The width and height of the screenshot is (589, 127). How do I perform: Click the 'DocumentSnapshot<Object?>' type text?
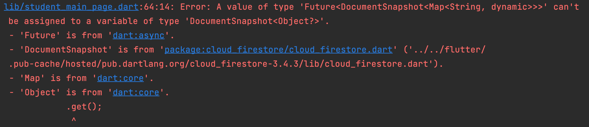click(255, 21)
